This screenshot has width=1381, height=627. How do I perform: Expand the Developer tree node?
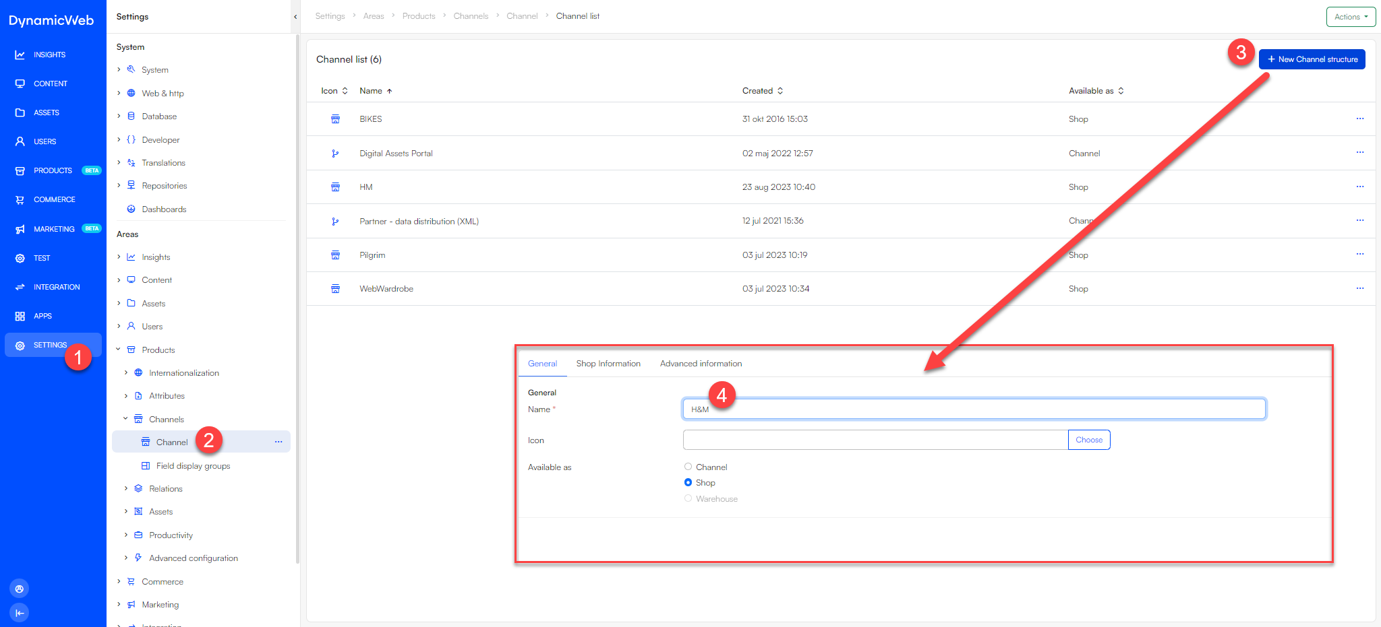119,139
